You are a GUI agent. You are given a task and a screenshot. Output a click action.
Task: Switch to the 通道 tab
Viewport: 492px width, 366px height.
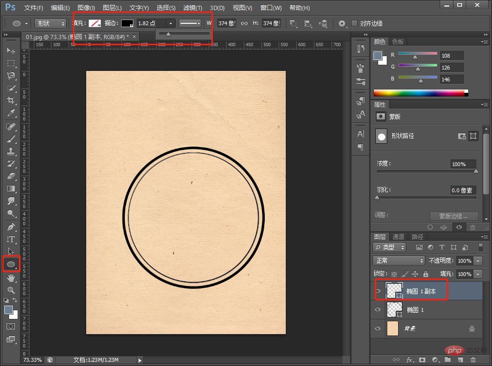(398, 237)
